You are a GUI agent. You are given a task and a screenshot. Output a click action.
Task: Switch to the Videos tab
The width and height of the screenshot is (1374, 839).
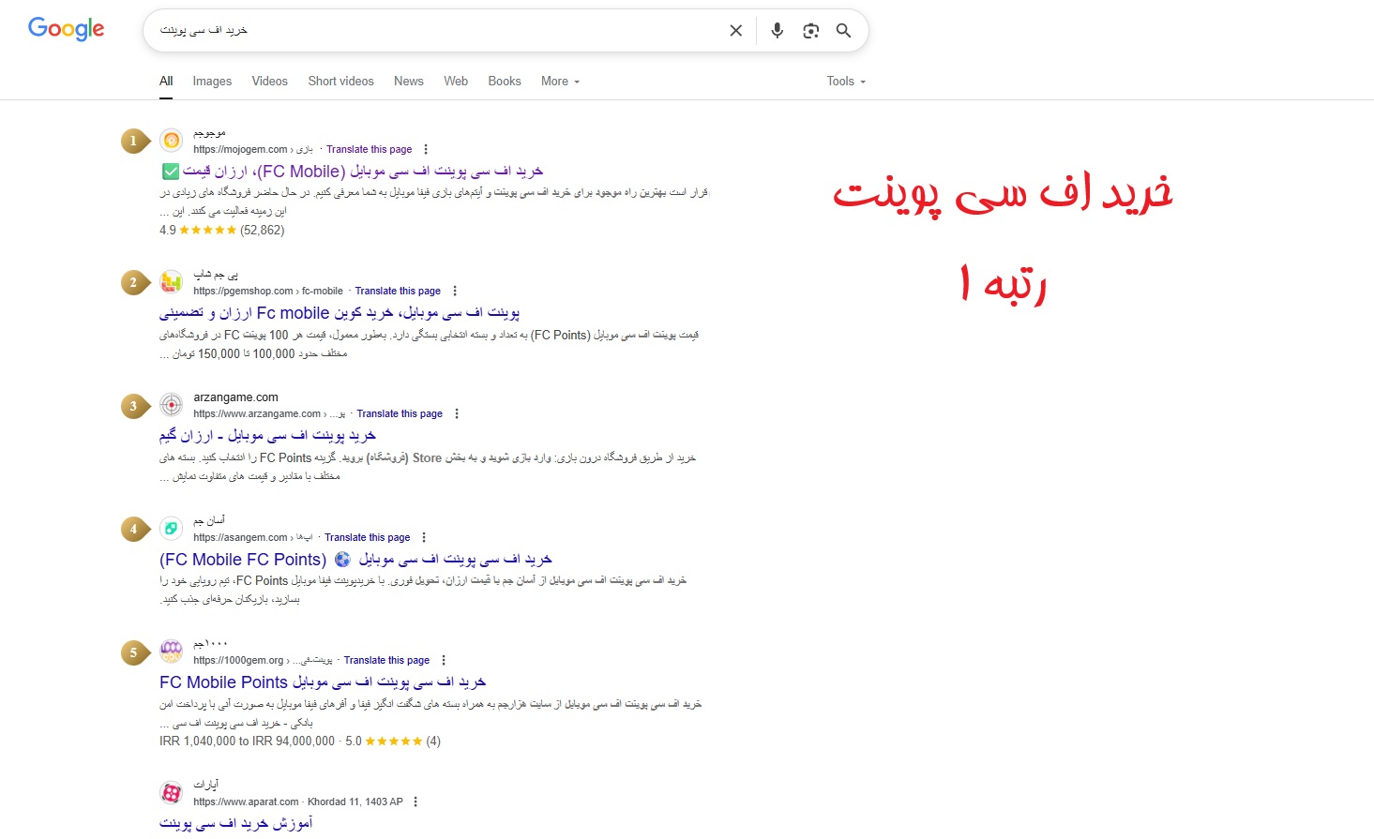[270, 82]
